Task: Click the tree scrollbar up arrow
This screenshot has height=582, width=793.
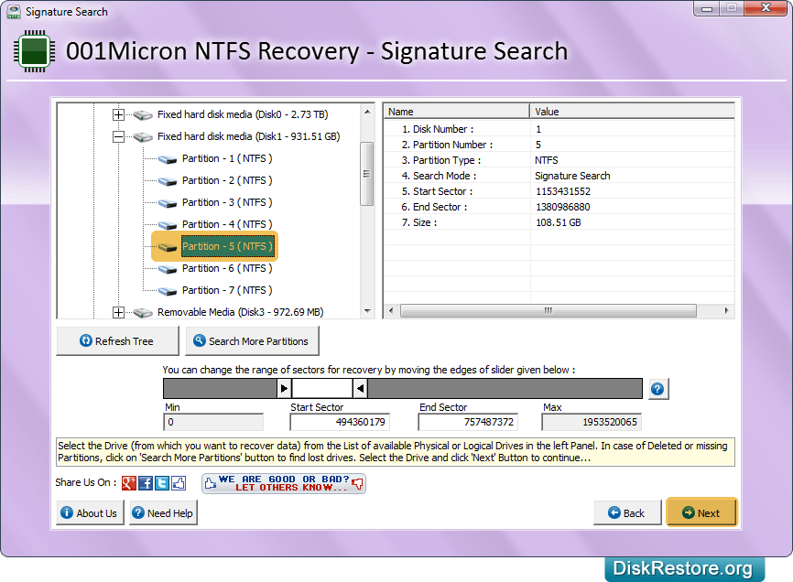Action: (368, 112)
